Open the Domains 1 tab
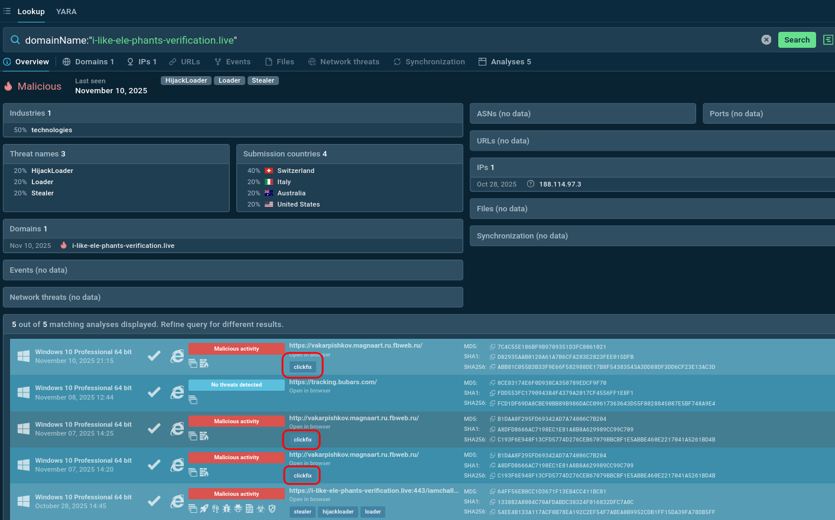This screenshot has height=520, width=835. pyautogui.click(x=88, y=61)
